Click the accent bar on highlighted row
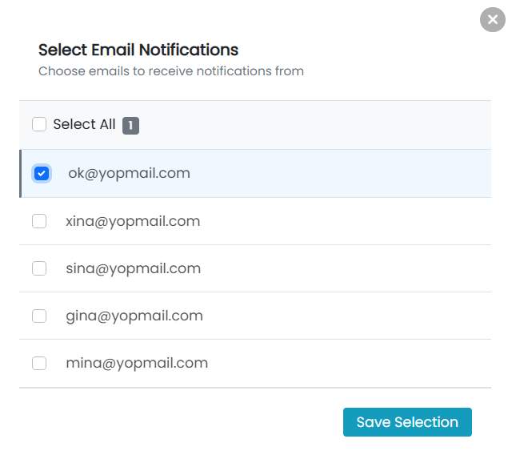Image resolution: width=512 pixels, height=455 pixels. pos(21,174)
